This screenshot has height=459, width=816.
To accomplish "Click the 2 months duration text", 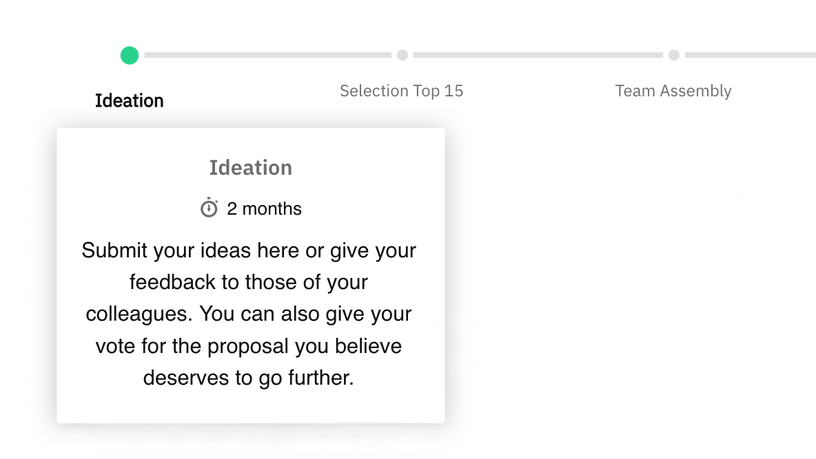I will (x=264, y=209).
